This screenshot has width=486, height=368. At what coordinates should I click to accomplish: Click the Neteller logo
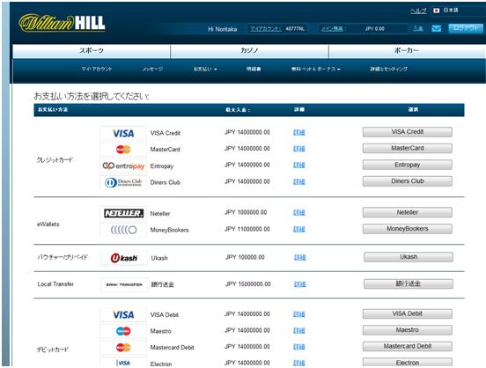click(x=123, y=213)
